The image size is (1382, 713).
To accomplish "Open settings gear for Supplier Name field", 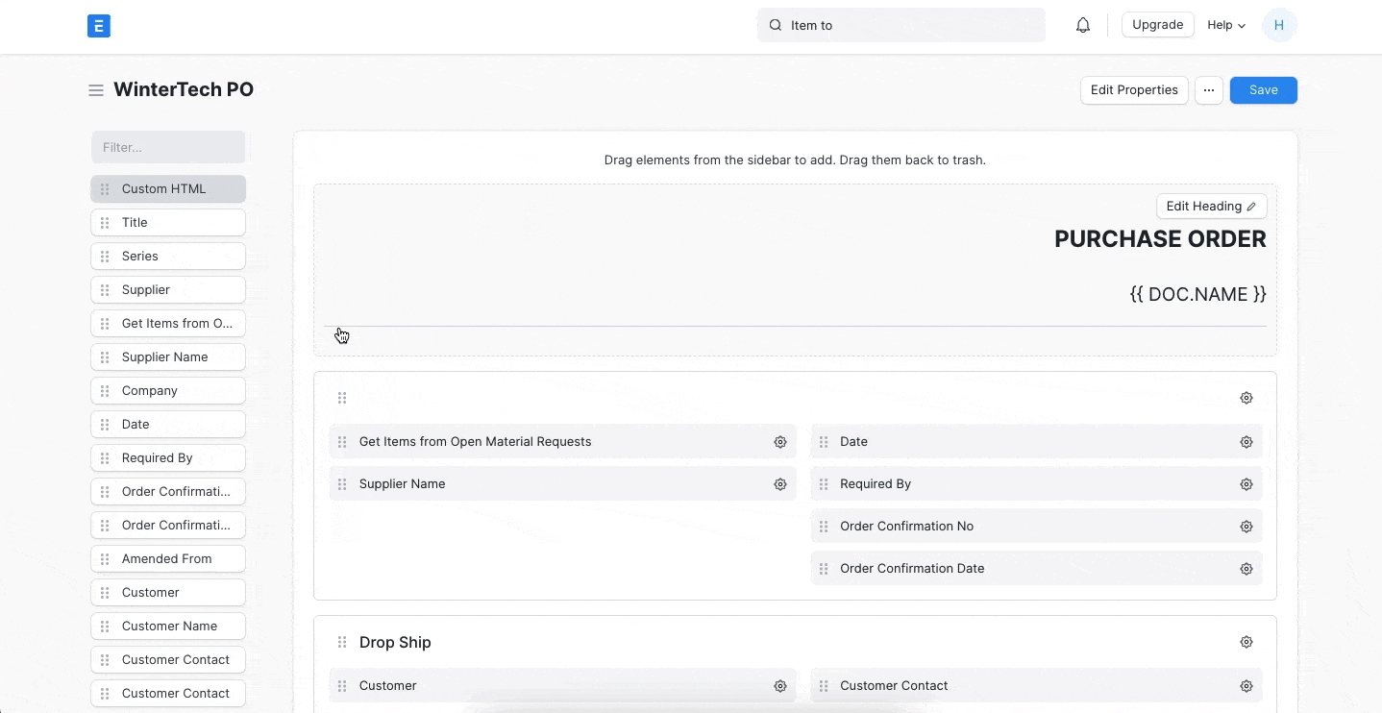I will click(x=780, y=484).
